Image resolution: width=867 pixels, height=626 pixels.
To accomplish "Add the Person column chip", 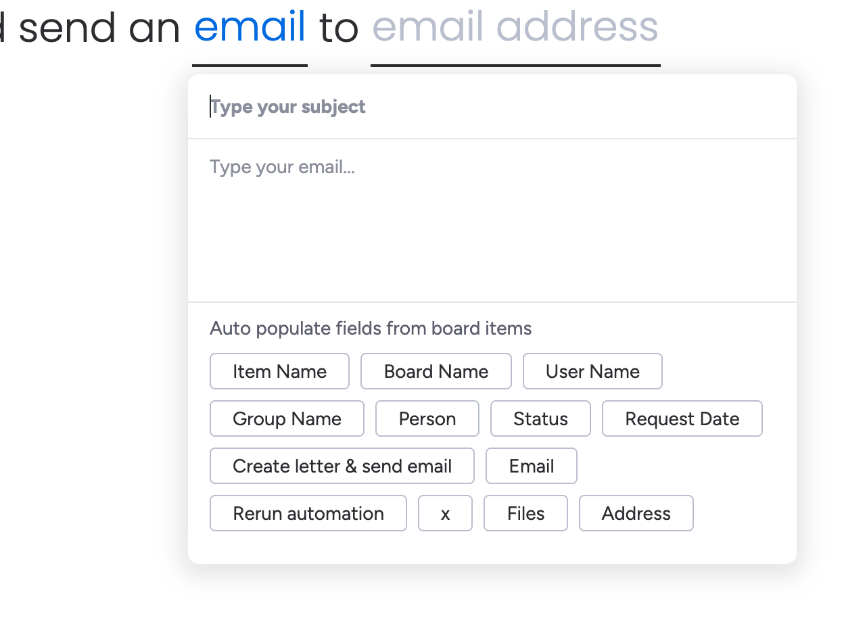I will (x=427, y=418).
